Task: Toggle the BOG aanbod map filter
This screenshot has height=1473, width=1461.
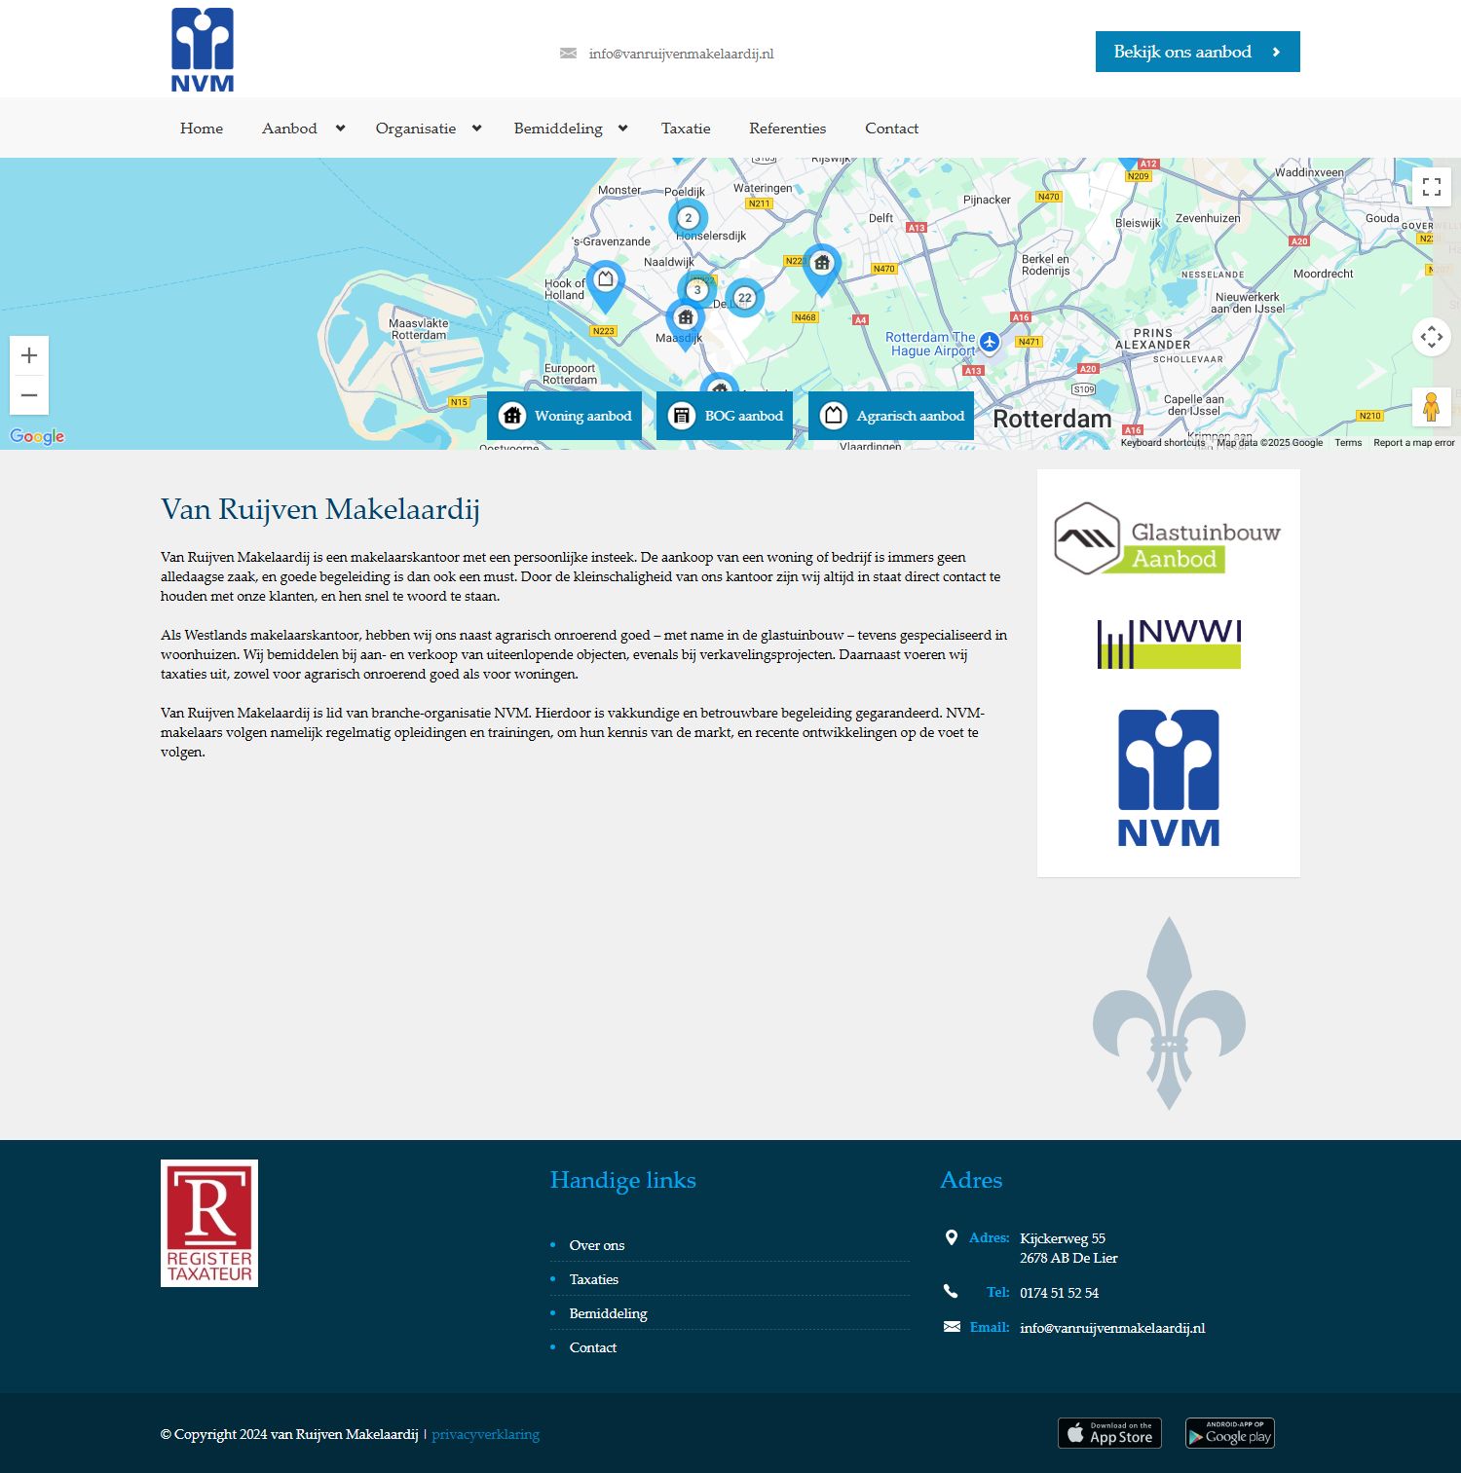Action: click(x=723, y=415)
